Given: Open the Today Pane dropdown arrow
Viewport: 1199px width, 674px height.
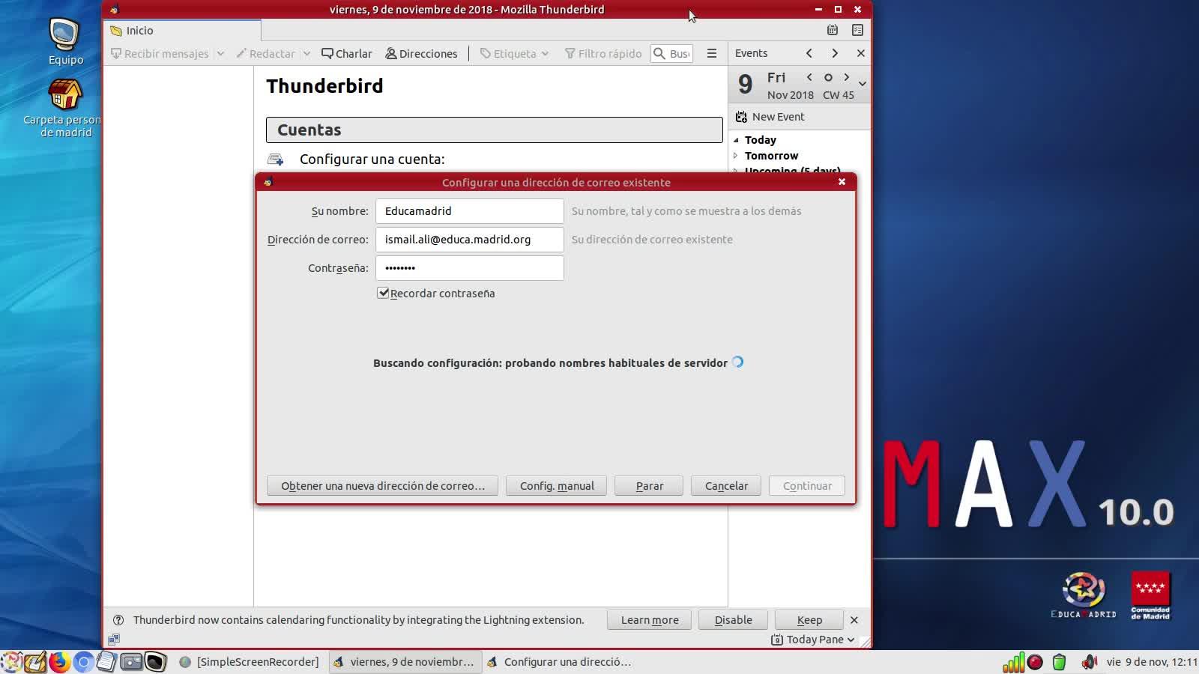Looking at the screenshot, I should click(851, 640).
